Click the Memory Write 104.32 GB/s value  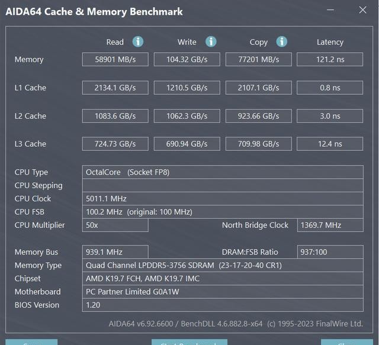click(x=187, y=59)
